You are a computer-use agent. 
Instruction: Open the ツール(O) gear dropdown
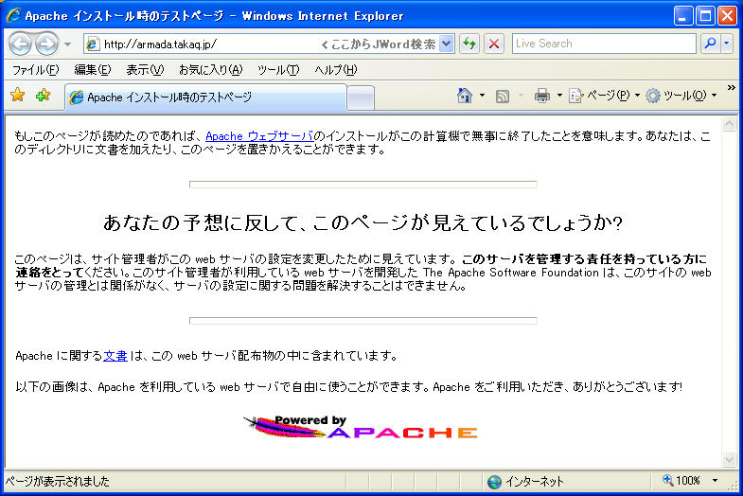pyautogui.click(x=681, y=96)
